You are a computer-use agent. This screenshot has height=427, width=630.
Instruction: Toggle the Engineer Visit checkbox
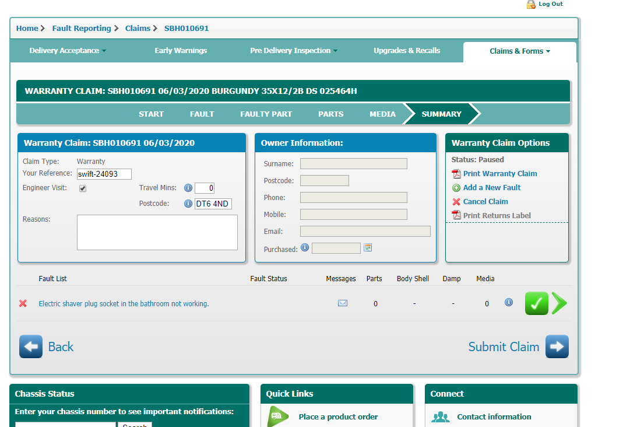[x=83, y=188]
